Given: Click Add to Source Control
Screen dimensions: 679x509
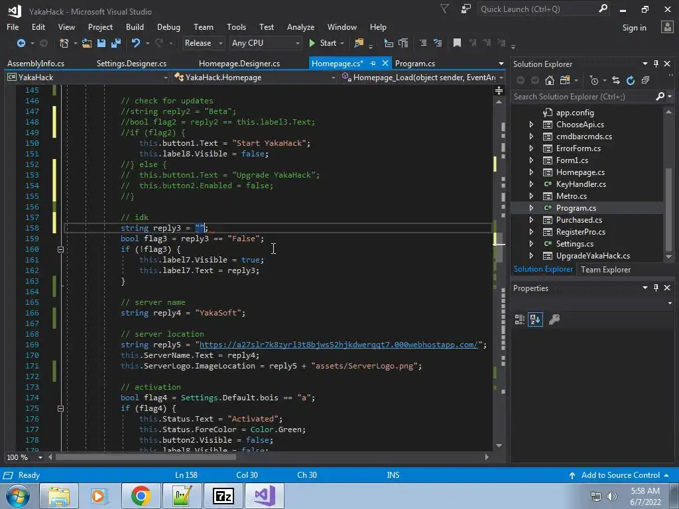Looking at the screenshot, I should tap(620, 475).
